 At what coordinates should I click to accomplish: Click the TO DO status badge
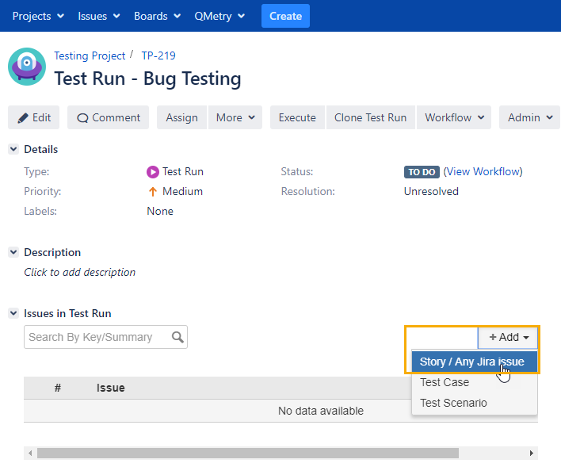tap(422, 172)
